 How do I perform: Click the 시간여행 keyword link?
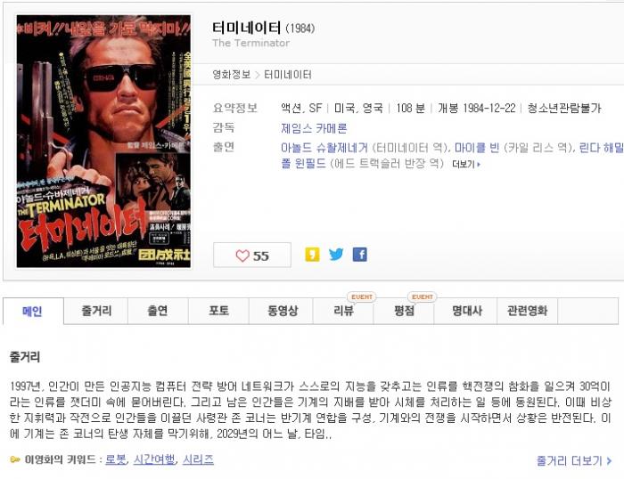154,459
